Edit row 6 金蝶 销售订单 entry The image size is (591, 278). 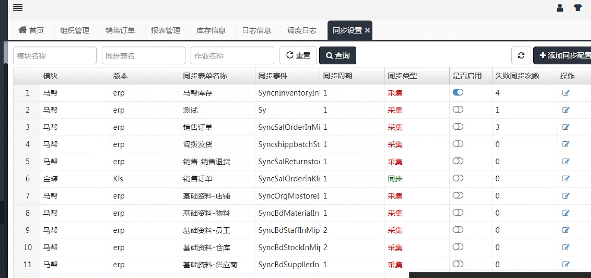point(566,179)
